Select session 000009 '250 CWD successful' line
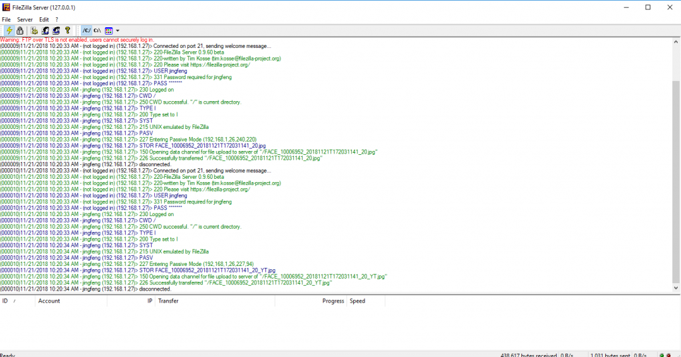The image size is (681, 357). 121,102
